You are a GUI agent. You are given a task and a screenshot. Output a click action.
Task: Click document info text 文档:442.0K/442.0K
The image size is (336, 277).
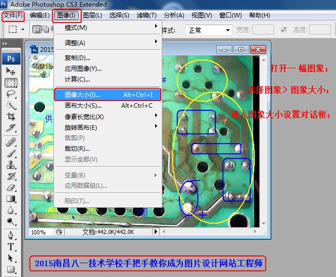click(x=108, y=232)
